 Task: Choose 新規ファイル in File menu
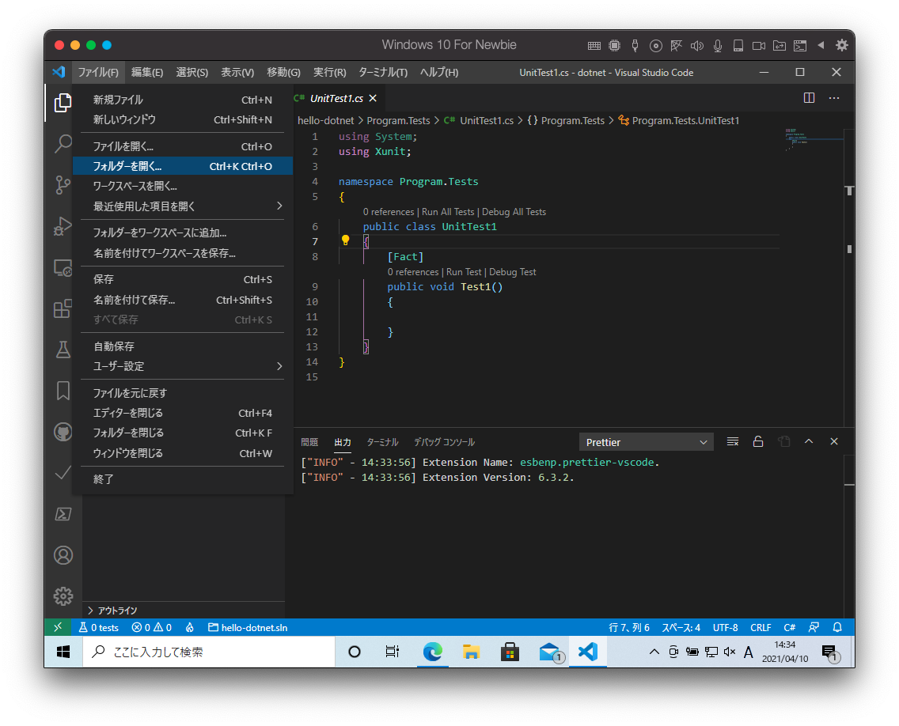(183, 100)
